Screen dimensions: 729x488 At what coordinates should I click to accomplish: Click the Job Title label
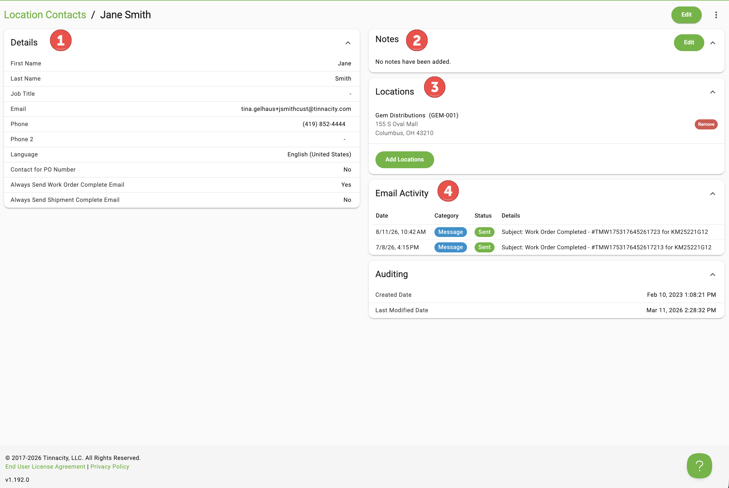pos(22,94)
